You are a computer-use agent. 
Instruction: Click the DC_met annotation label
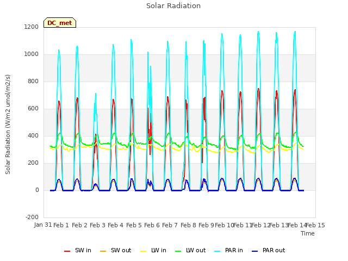click(x=60, y=23)
